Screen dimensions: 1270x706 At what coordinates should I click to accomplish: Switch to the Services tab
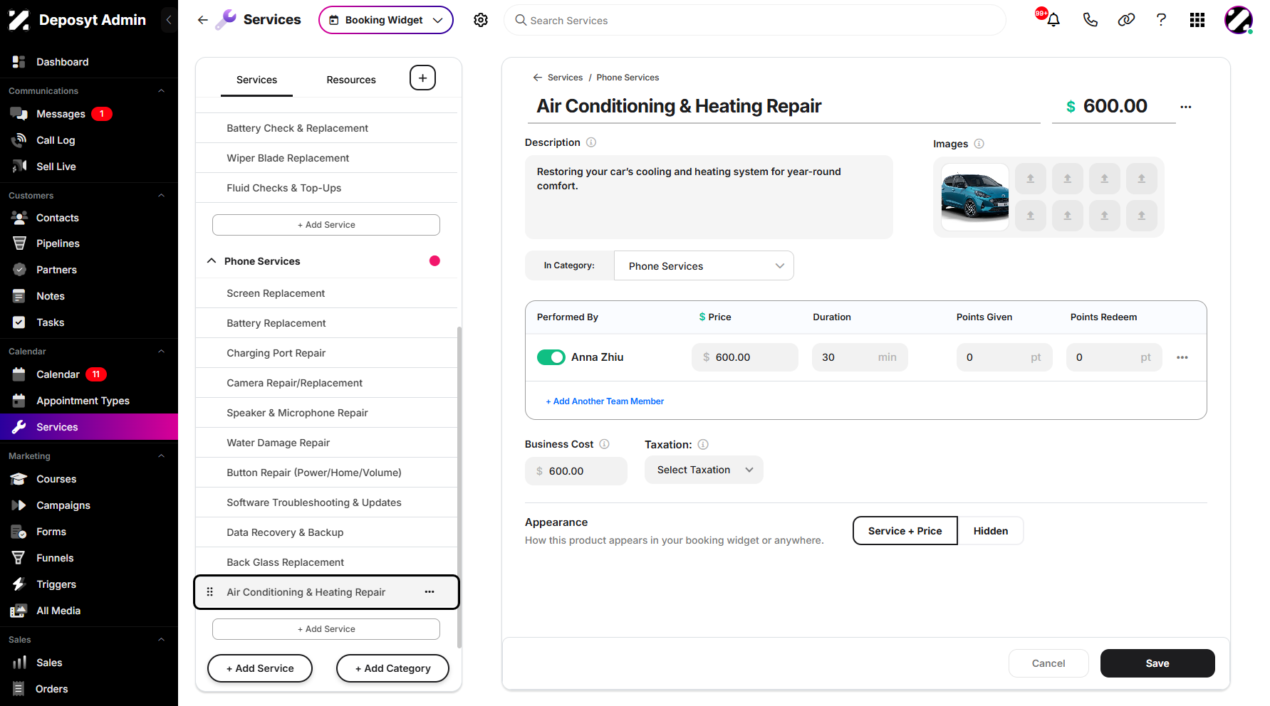256,80
